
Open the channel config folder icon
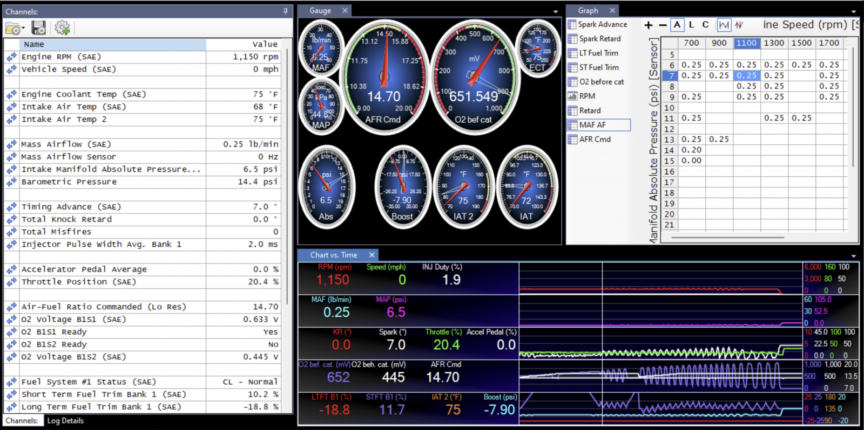[13, 28]
